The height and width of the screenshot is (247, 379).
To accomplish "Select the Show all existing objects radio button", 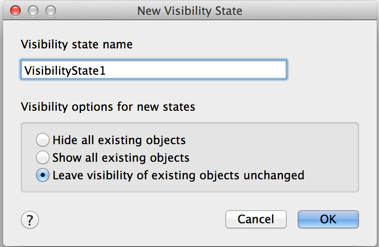I will pyautogui.click(x=43, y=157).
